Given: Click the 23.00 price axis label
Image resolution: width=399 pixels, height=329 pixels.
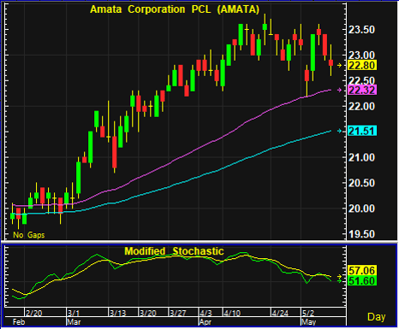Looking at the screenshot, I should pyautogui.click(x=361, y=55).
